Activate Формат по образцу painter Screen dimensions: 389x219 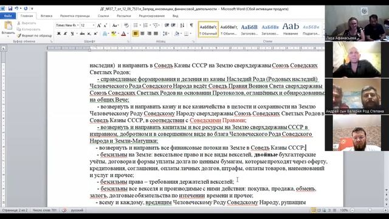[34, 35]
